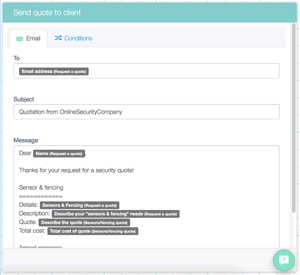This screenshot has width=300, height=275.
Task: Click the envelope icon on the Email tab
Action: tap(19, 38)
